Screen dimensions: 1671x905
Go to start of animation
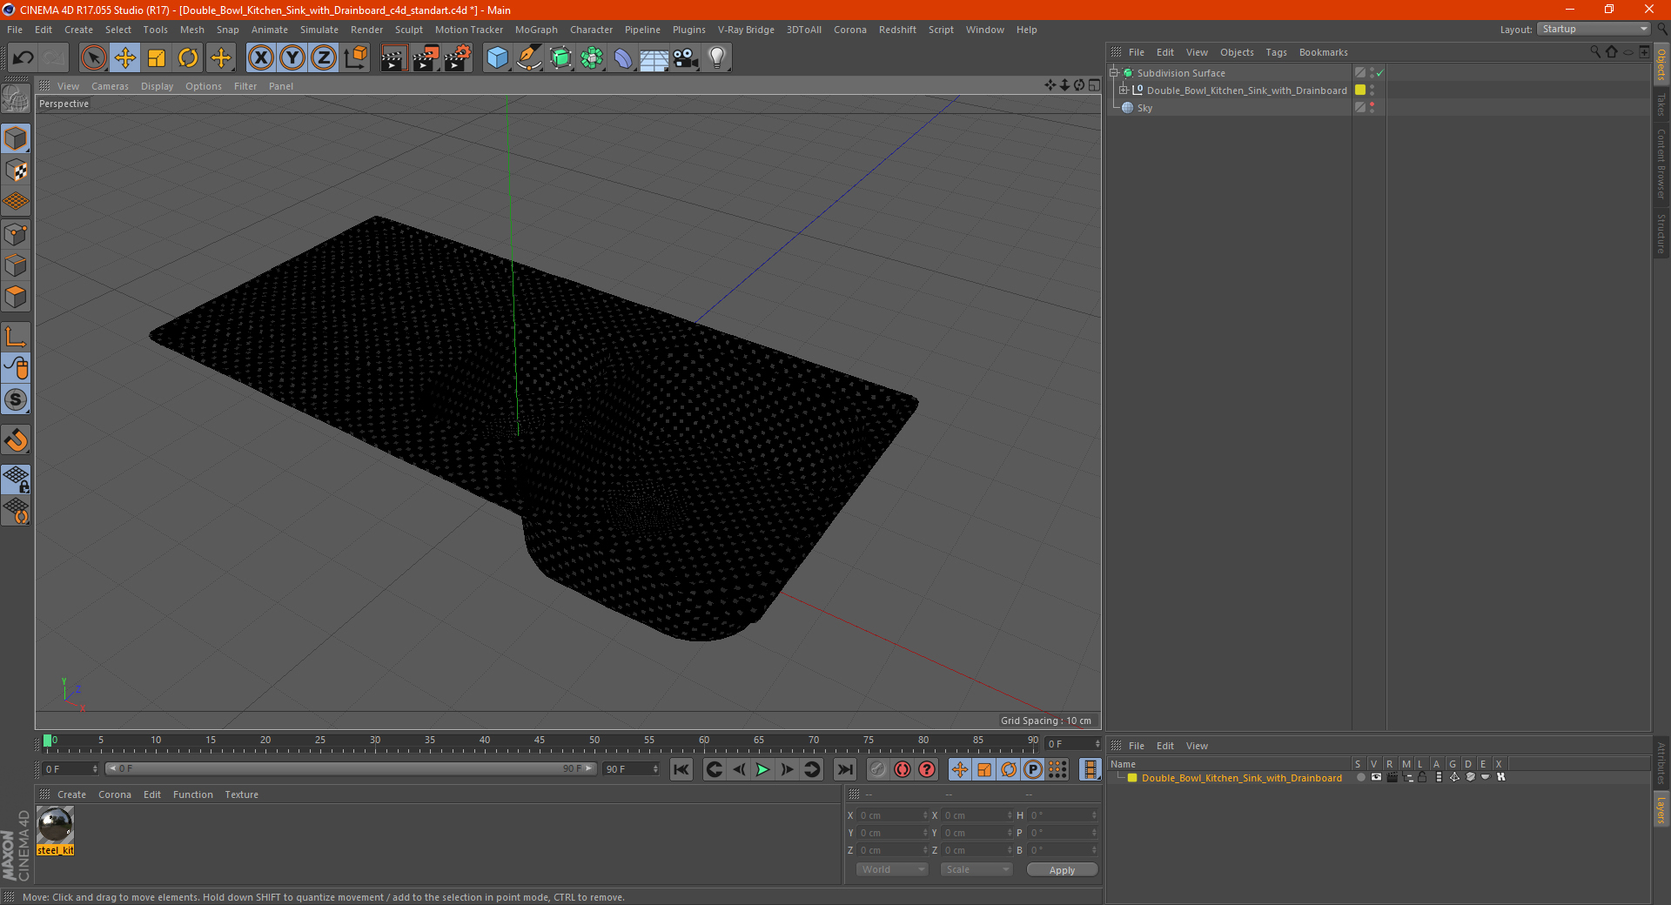[681, 769]
